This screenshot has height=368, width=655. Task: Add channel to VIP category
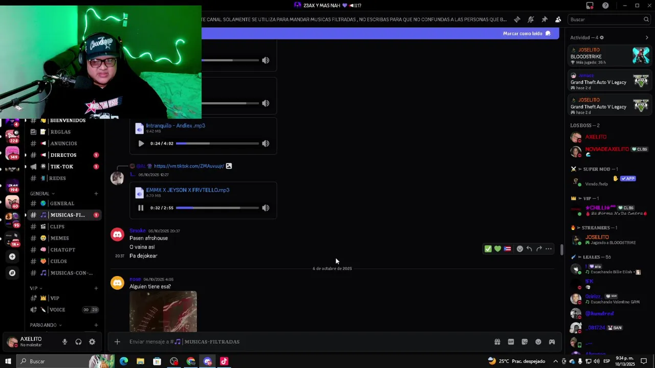point(96,288)
